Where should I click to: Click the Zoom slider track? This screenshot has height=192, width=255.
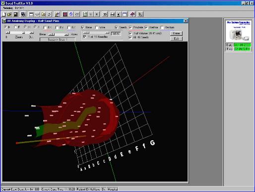tap(20, 33)
